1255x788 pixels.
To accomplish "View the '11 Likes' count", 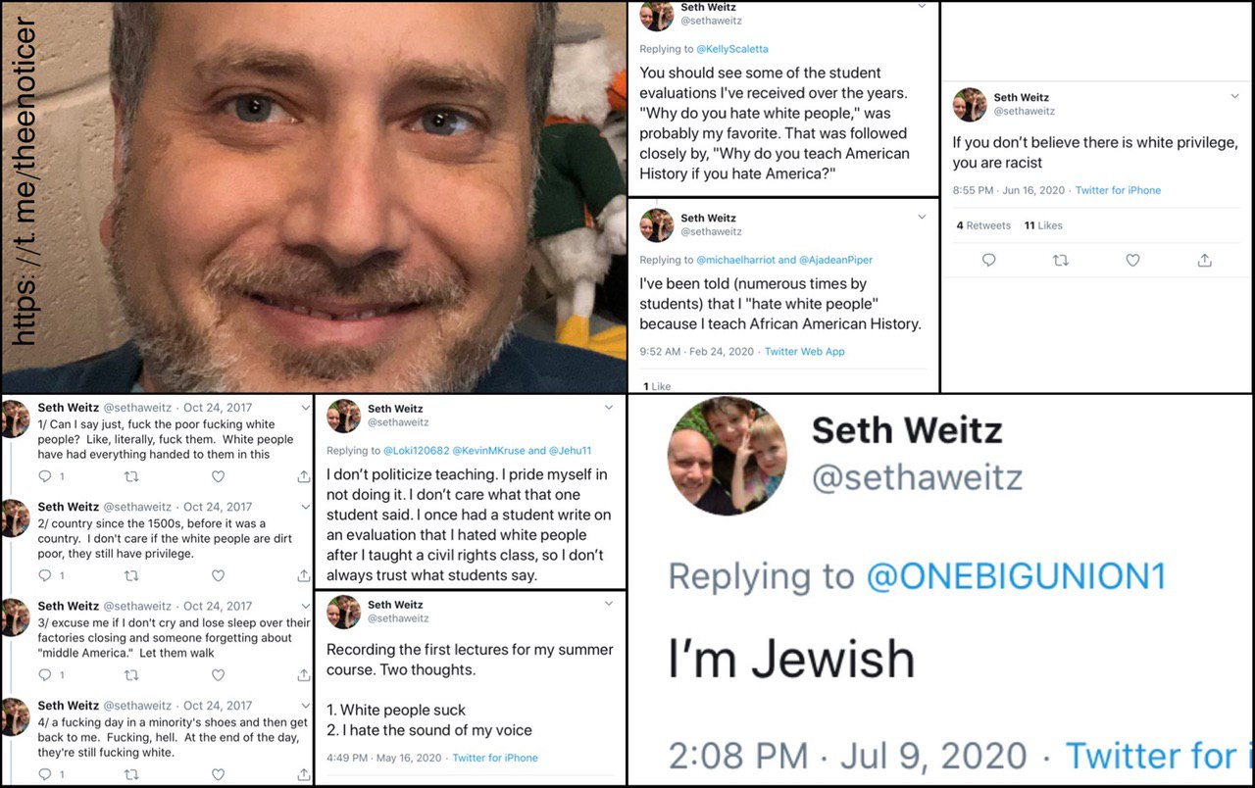I will pos(1043,225).
